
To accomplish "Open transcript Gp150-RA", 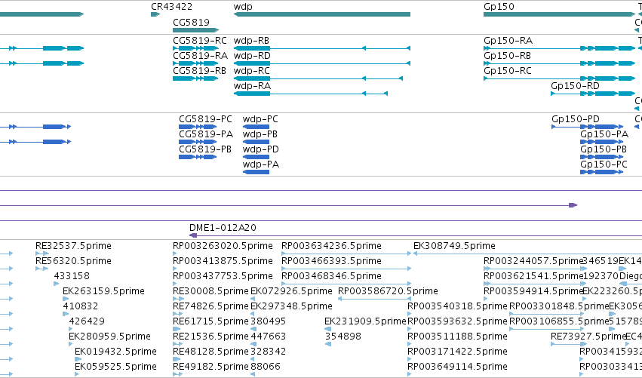I will pos(508,41).
